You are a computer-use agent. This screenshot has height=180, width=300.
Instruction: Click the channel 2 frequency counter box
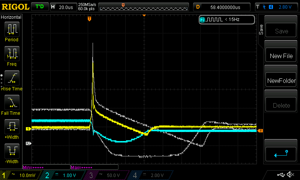227,19
